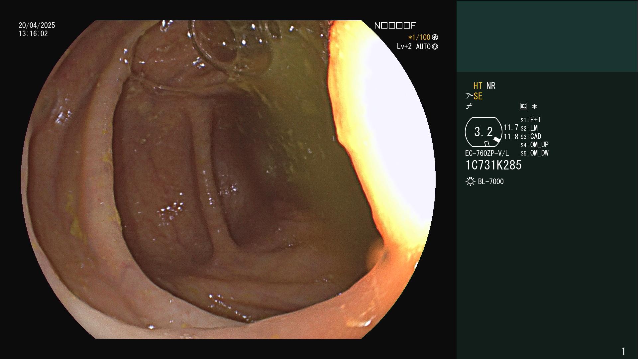The width and height of the screenshot is (638, 359).
Task: Click switch assignment S5: OM_DW
Action: click(535, 153)
